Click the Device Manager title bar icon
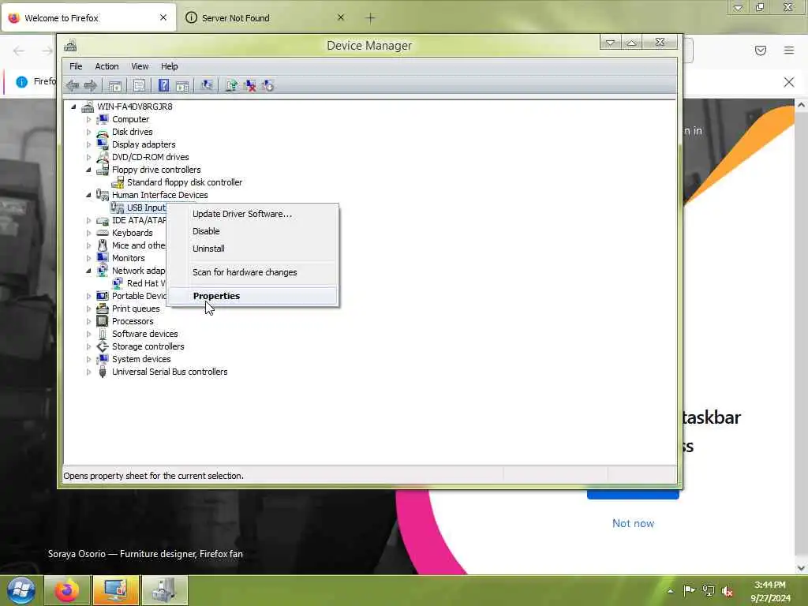This screenshot has width=808, height=606. coord(70,46)
